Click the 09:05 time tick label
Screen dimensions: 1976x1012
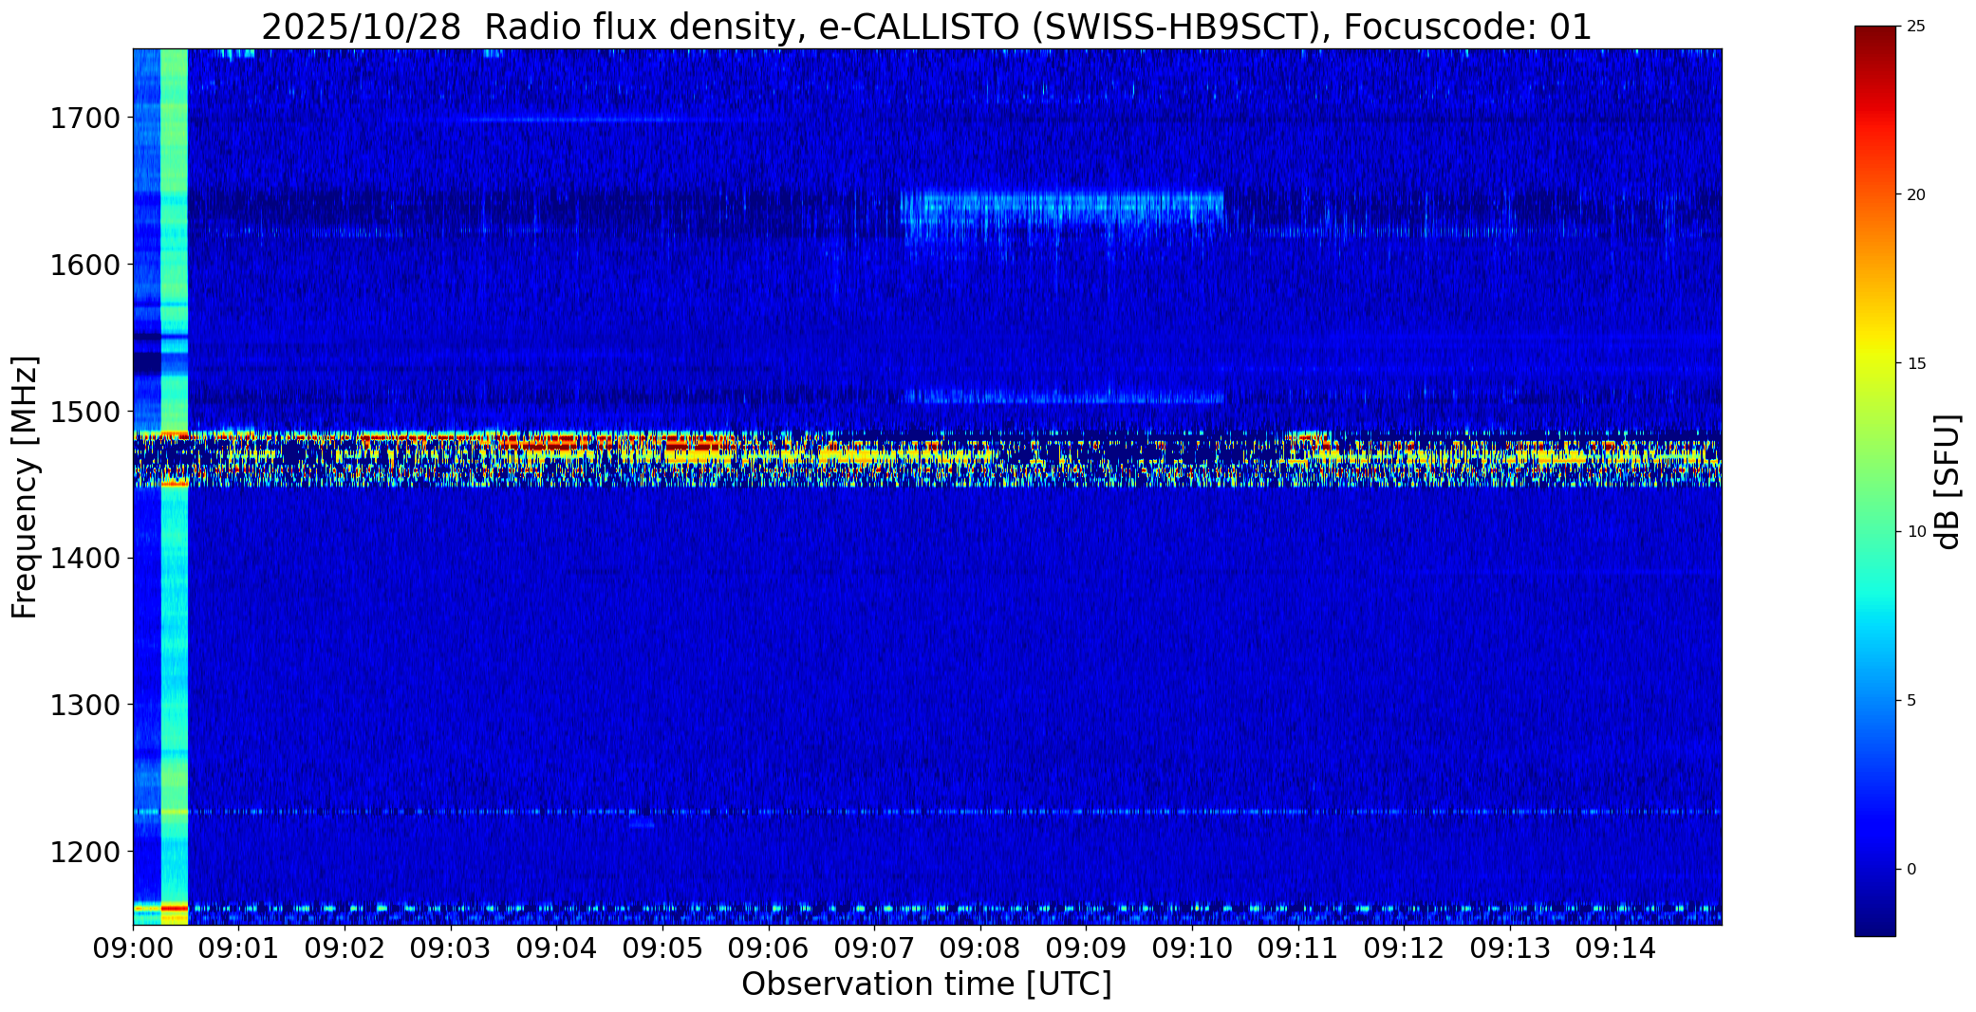[662, 948]
